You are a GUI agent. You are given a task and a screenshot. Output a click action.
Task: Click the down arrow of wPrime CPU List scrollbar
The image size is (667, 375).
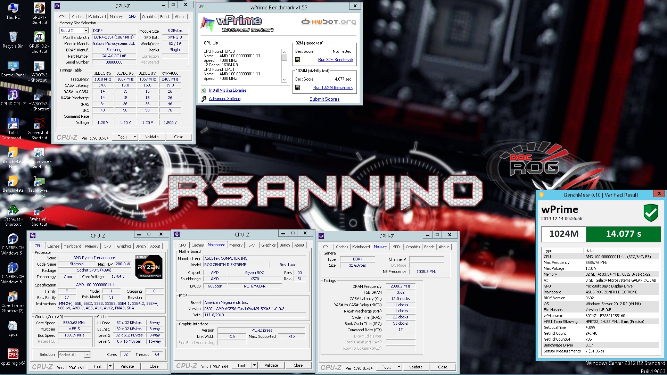point(284,80)
